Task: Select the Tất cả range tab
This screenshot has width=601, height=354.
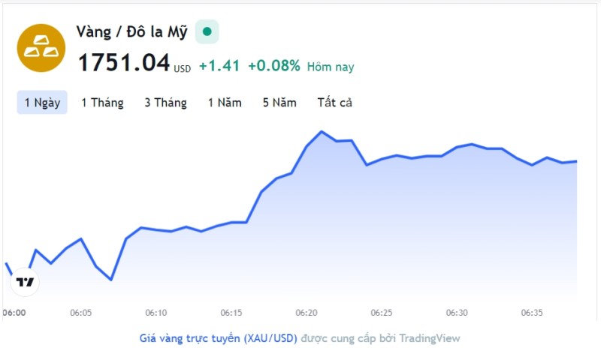Action: click(334, 103)
